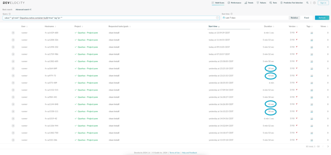Clear the query with the X icon
Viewport: 331px width, 155px height.
[217, 18]
